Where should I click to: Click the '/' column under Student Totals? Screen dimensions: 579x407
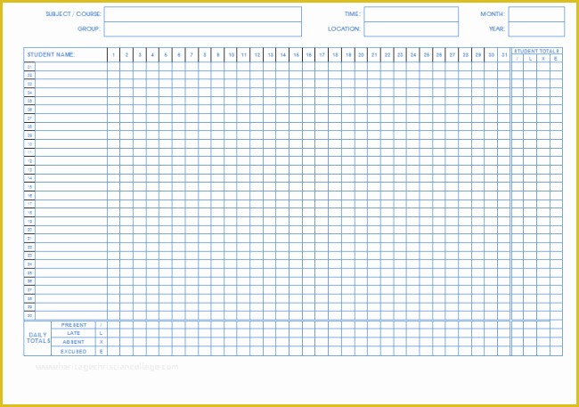tap(518, 59)
